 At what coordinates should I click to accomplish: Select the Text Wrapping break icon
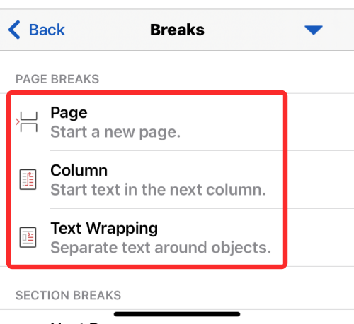click(x=28, y=237)
